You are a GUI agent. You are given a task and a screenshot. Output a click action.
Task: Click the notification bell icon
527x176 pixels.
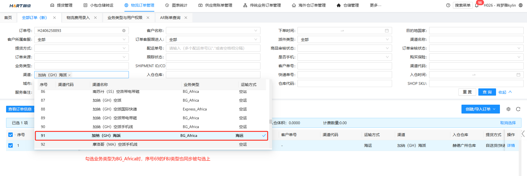tap(477, 6)
